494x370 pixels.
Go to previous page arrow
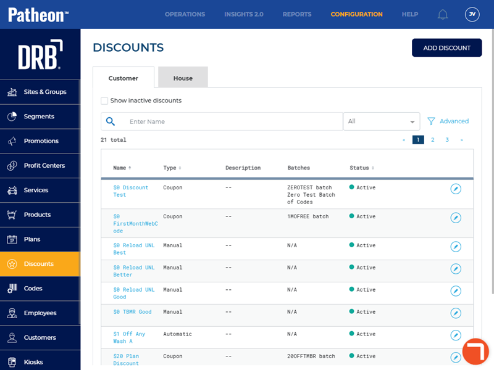(404, 140)
